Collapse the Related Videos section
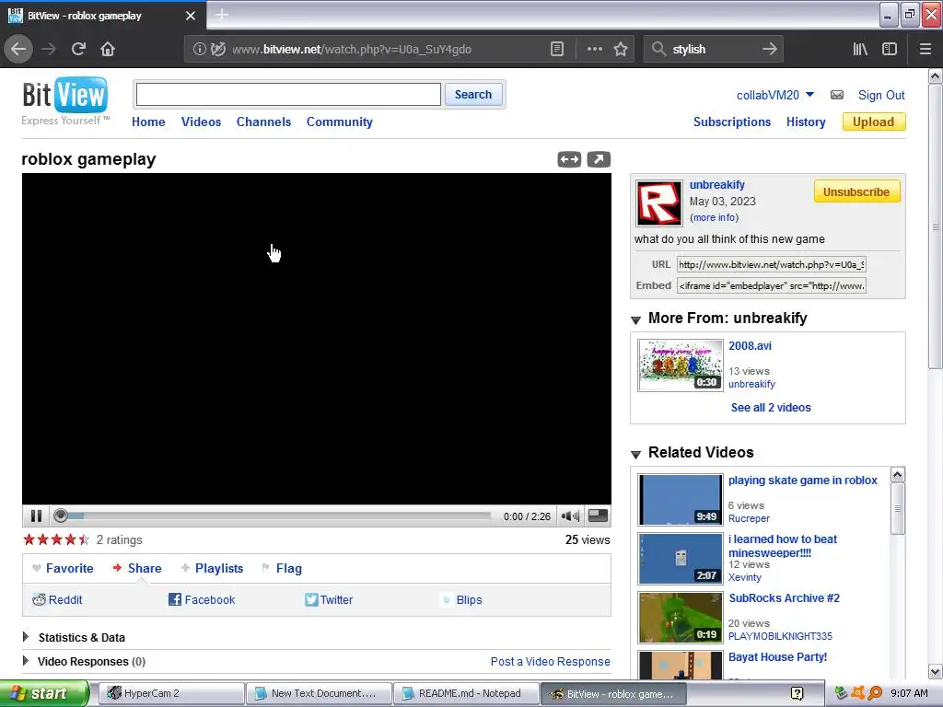This screenshot has height=707, width=943. (635, 454)
